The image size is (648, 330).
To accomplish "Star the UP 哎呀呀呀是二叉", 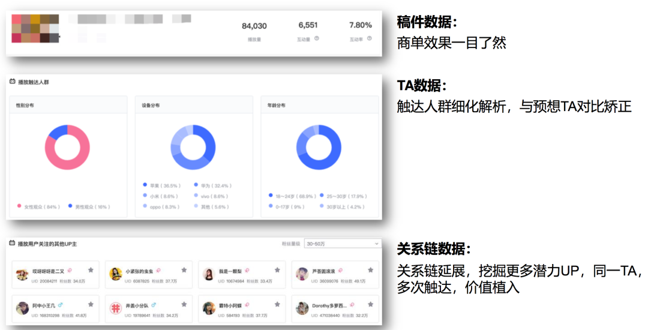I will [91, 270].
